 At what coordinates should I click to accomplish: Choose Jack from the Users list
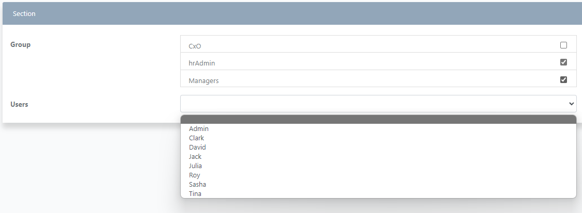(195, 157)
